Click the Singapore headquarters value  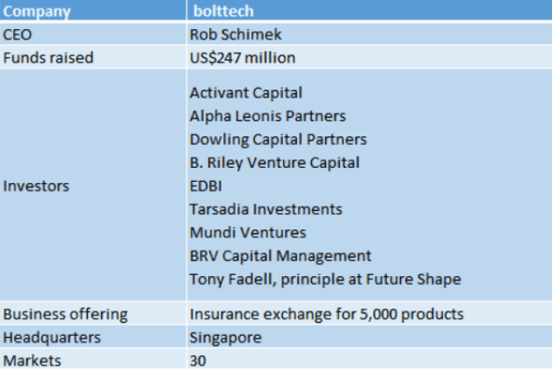226,338
